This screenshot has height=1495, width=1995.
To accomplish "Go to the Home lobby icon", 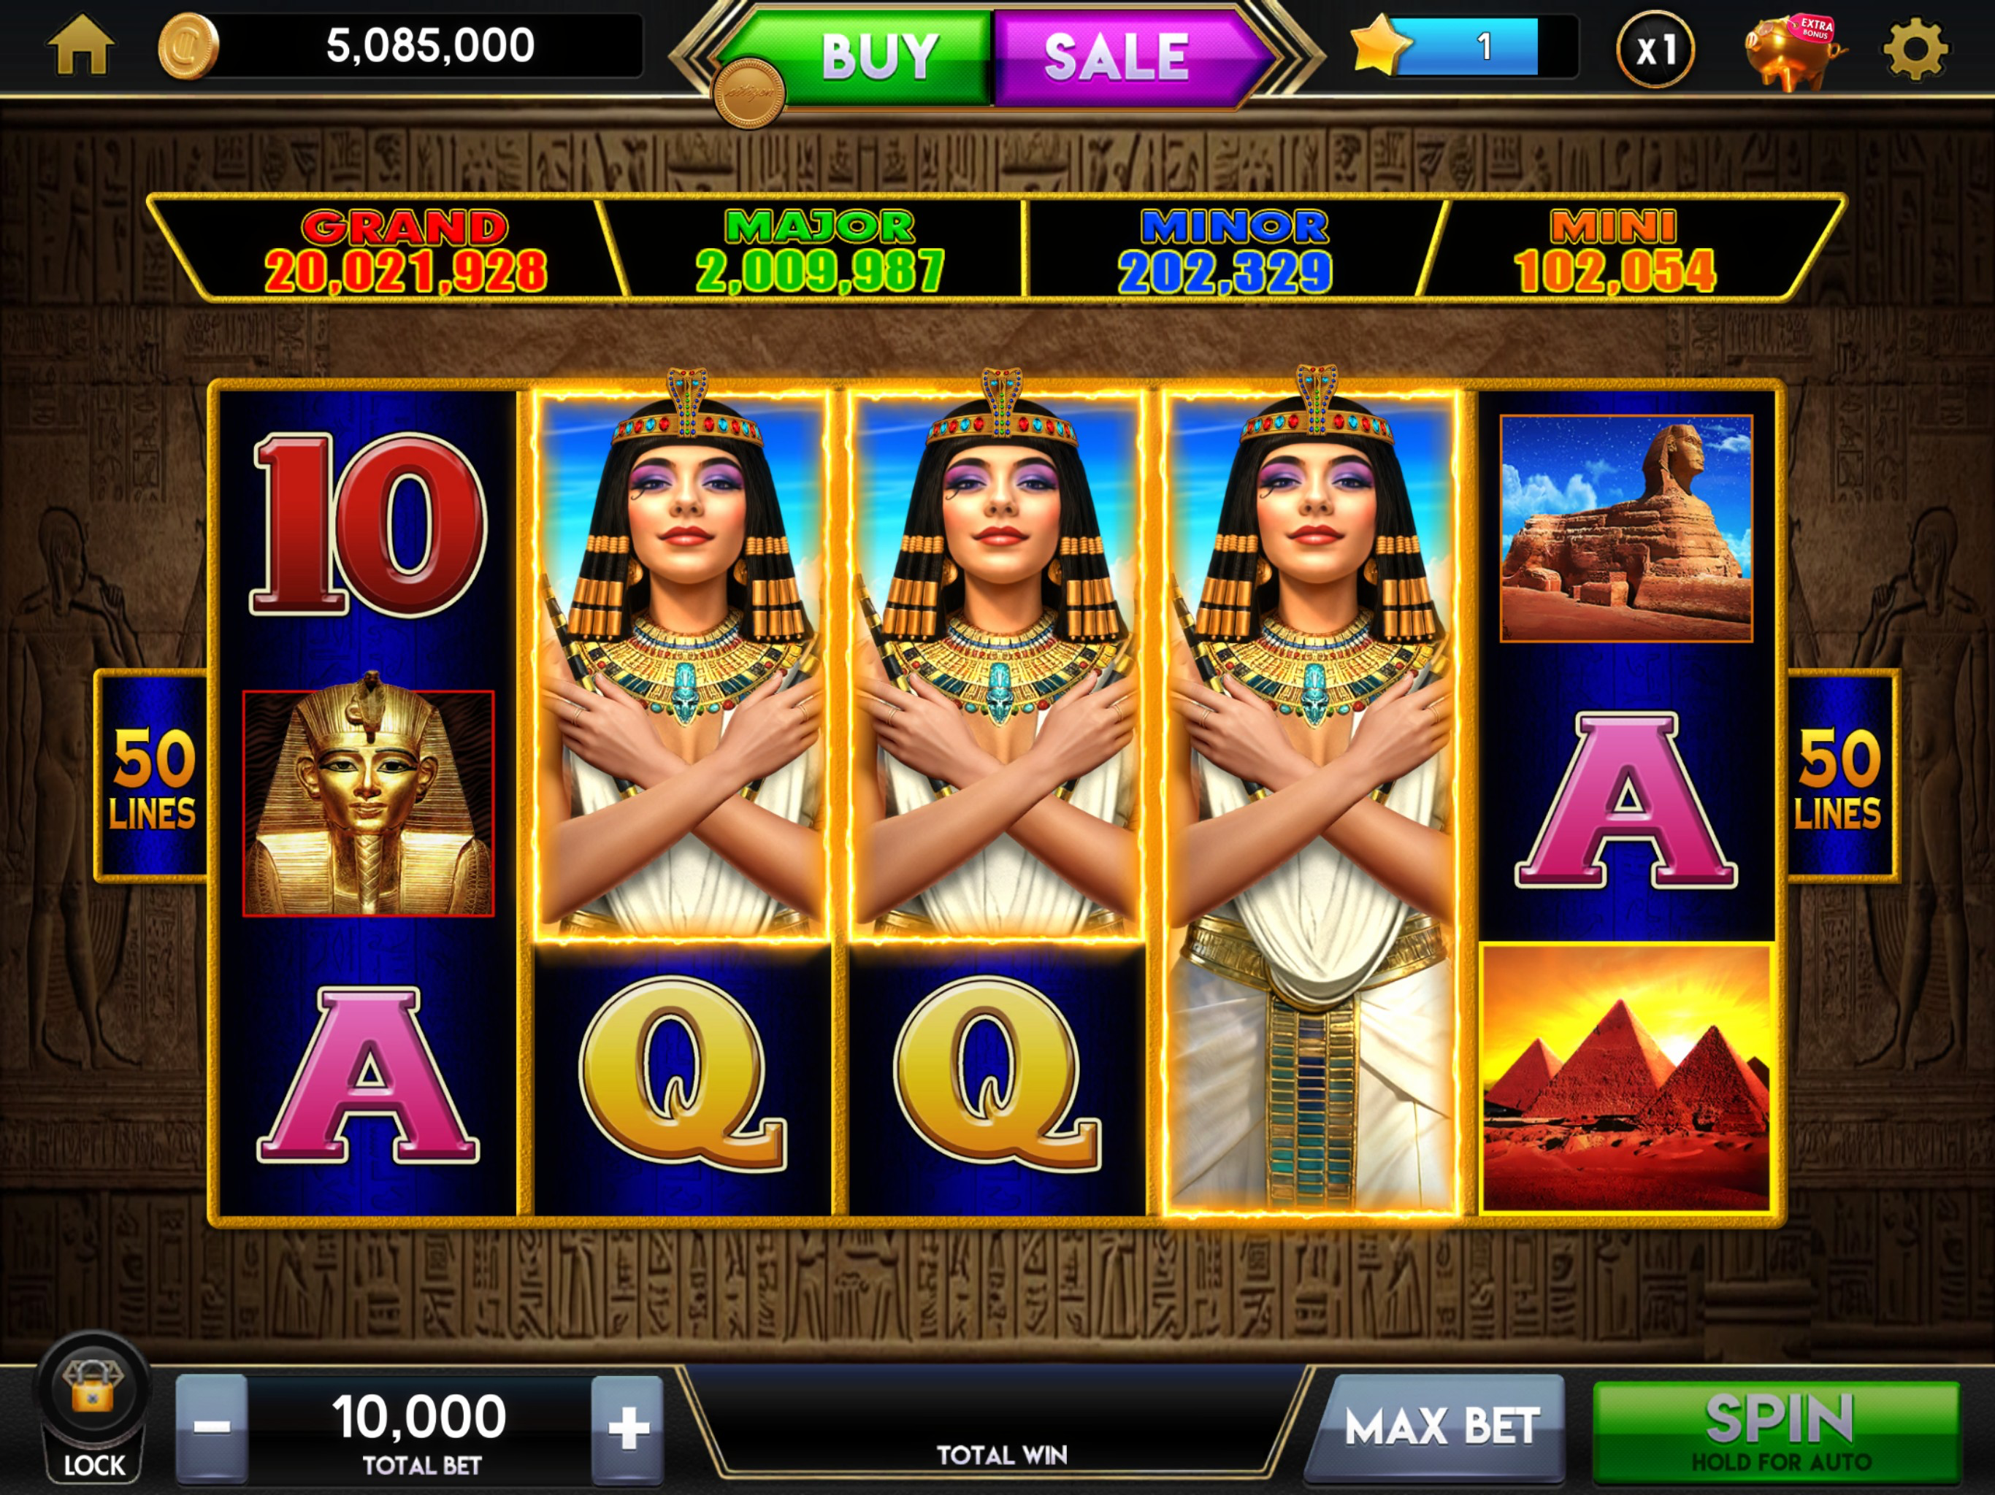I will (x=81, y=45).
